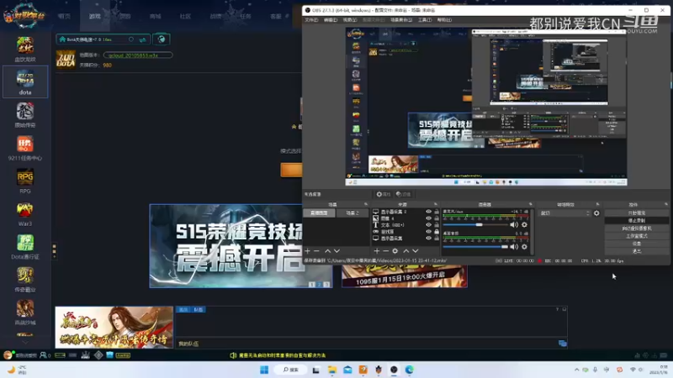Toggle visibility of the bottom Display Capture source
The height and width of the screenshot is (378, 673).
(x=428, y=238)
